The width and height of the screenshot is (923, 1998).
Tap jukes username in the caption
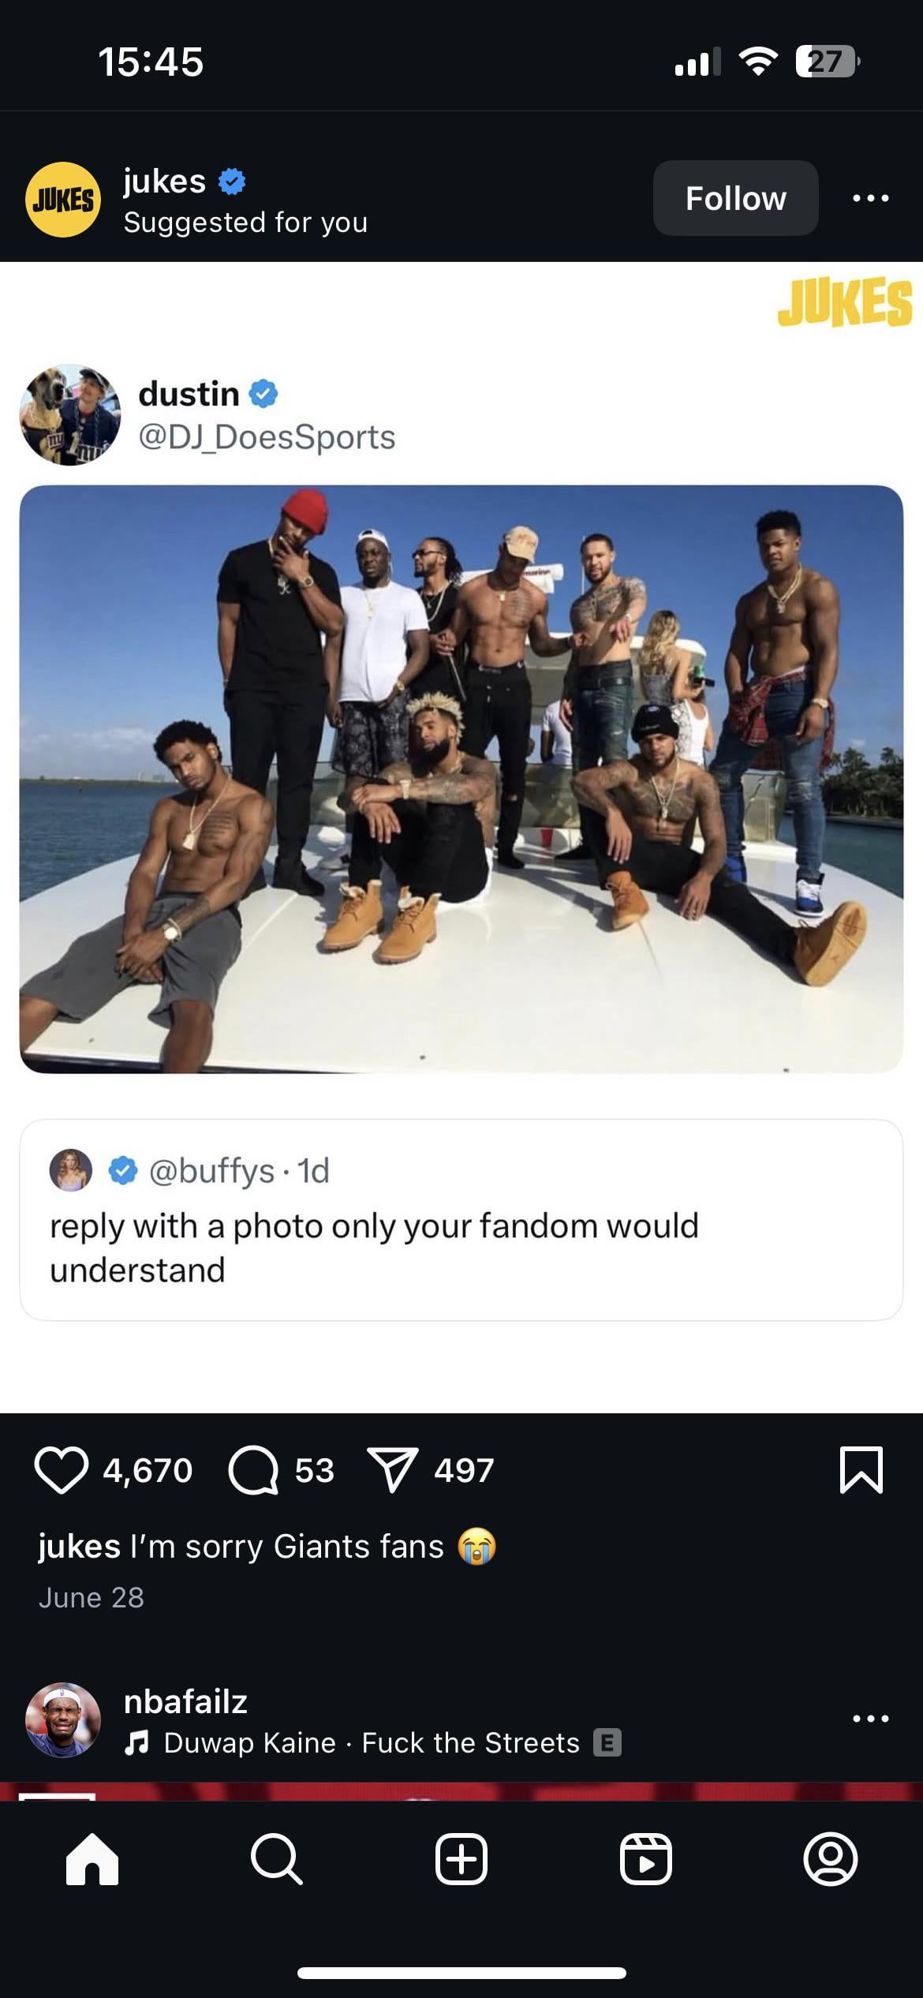coord(79,1546)
